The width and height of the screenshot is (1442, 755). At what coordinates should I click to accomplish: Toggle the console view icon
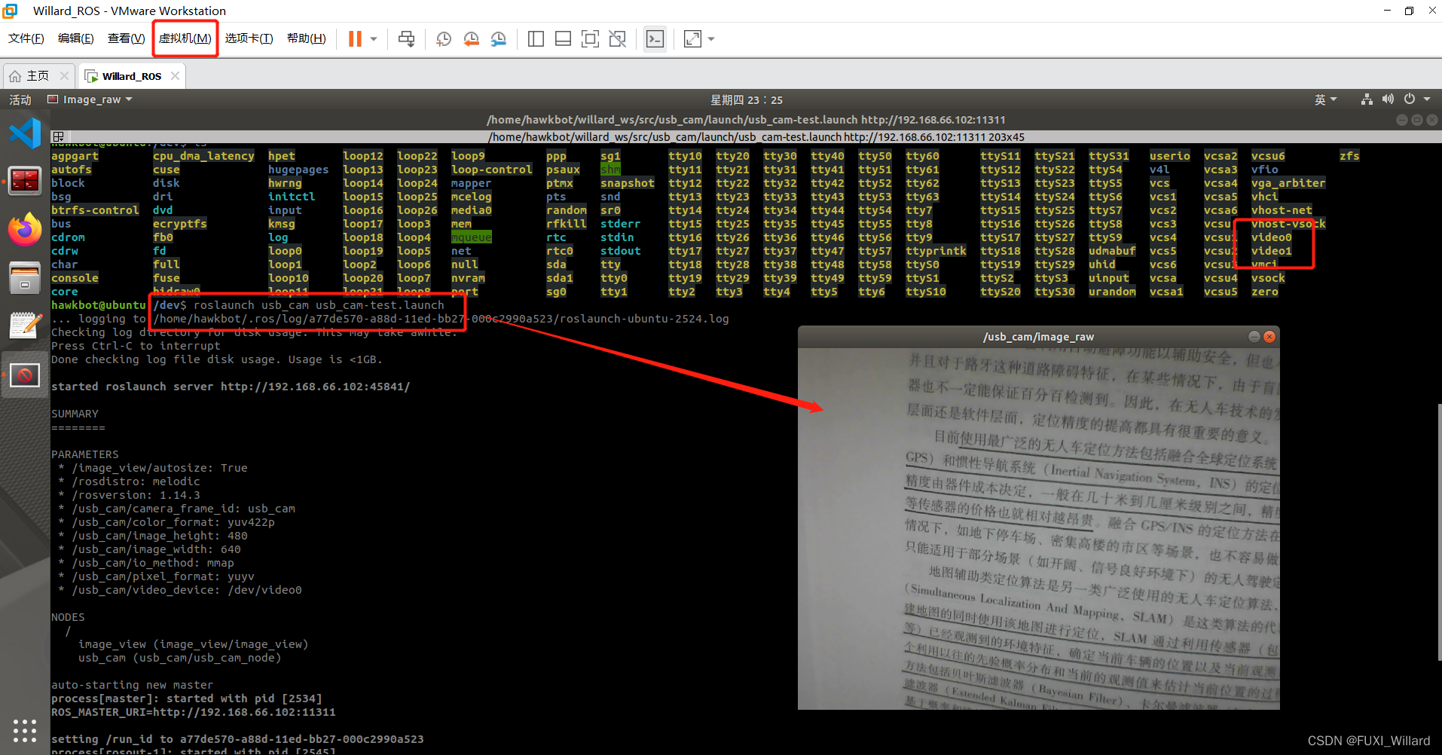click(655, 38)
